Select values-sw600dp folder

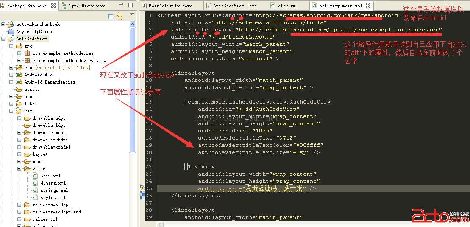pyautogui.click(x=50, y=205)
